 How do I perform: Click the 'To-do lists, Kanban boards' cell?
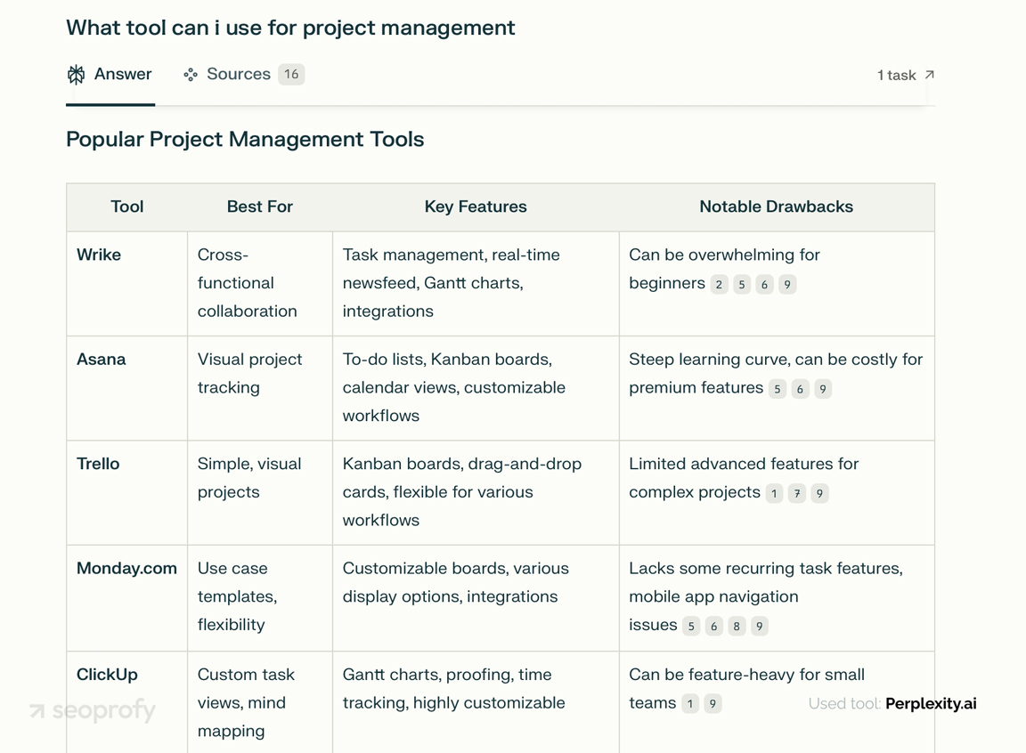(476, 388)
